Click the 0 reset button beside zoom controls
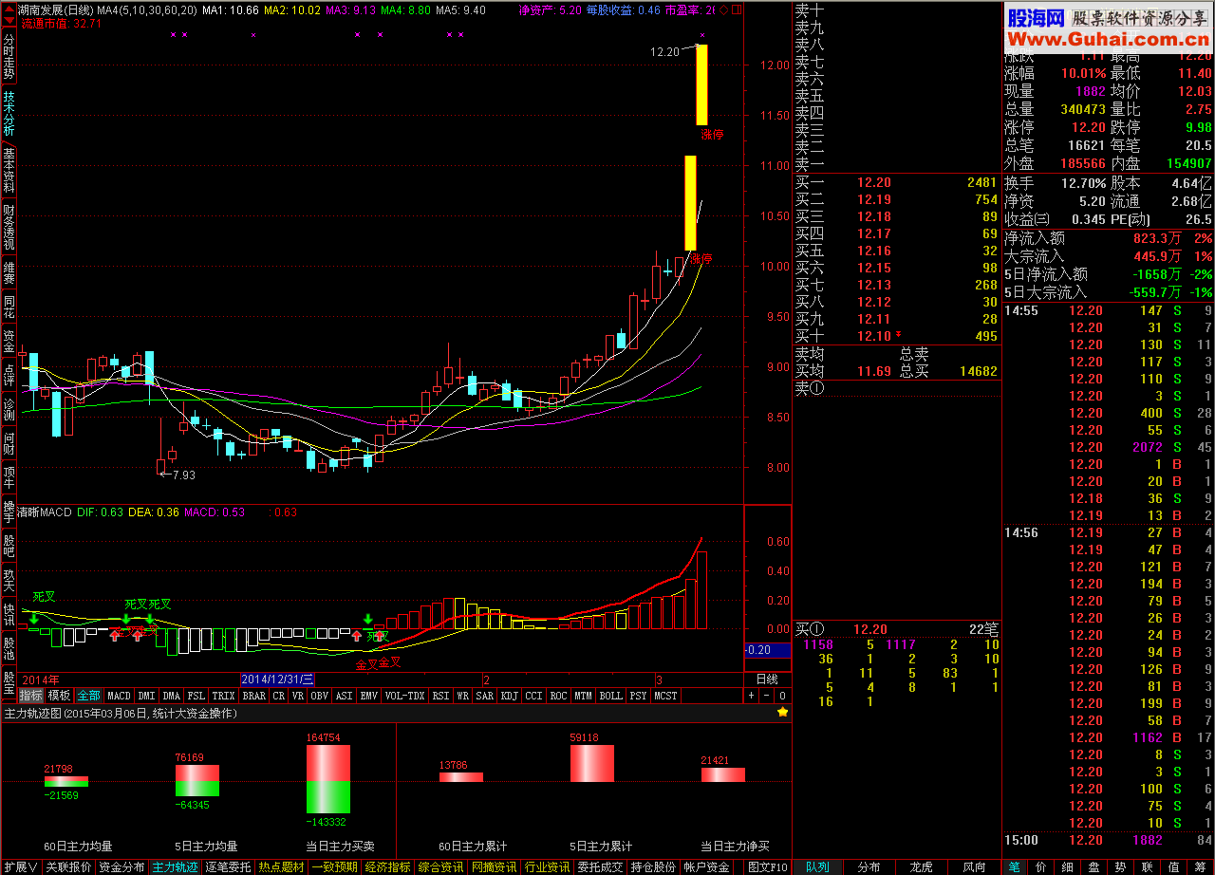1215x875 pixels. (782, 696)
